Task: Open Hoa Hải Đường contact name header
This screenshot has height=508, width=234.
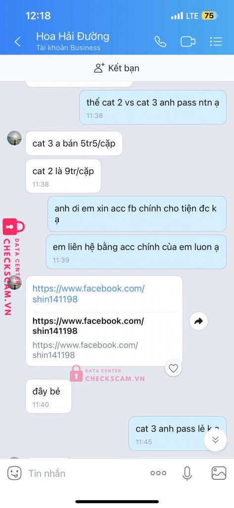Action: coord(73,36)
